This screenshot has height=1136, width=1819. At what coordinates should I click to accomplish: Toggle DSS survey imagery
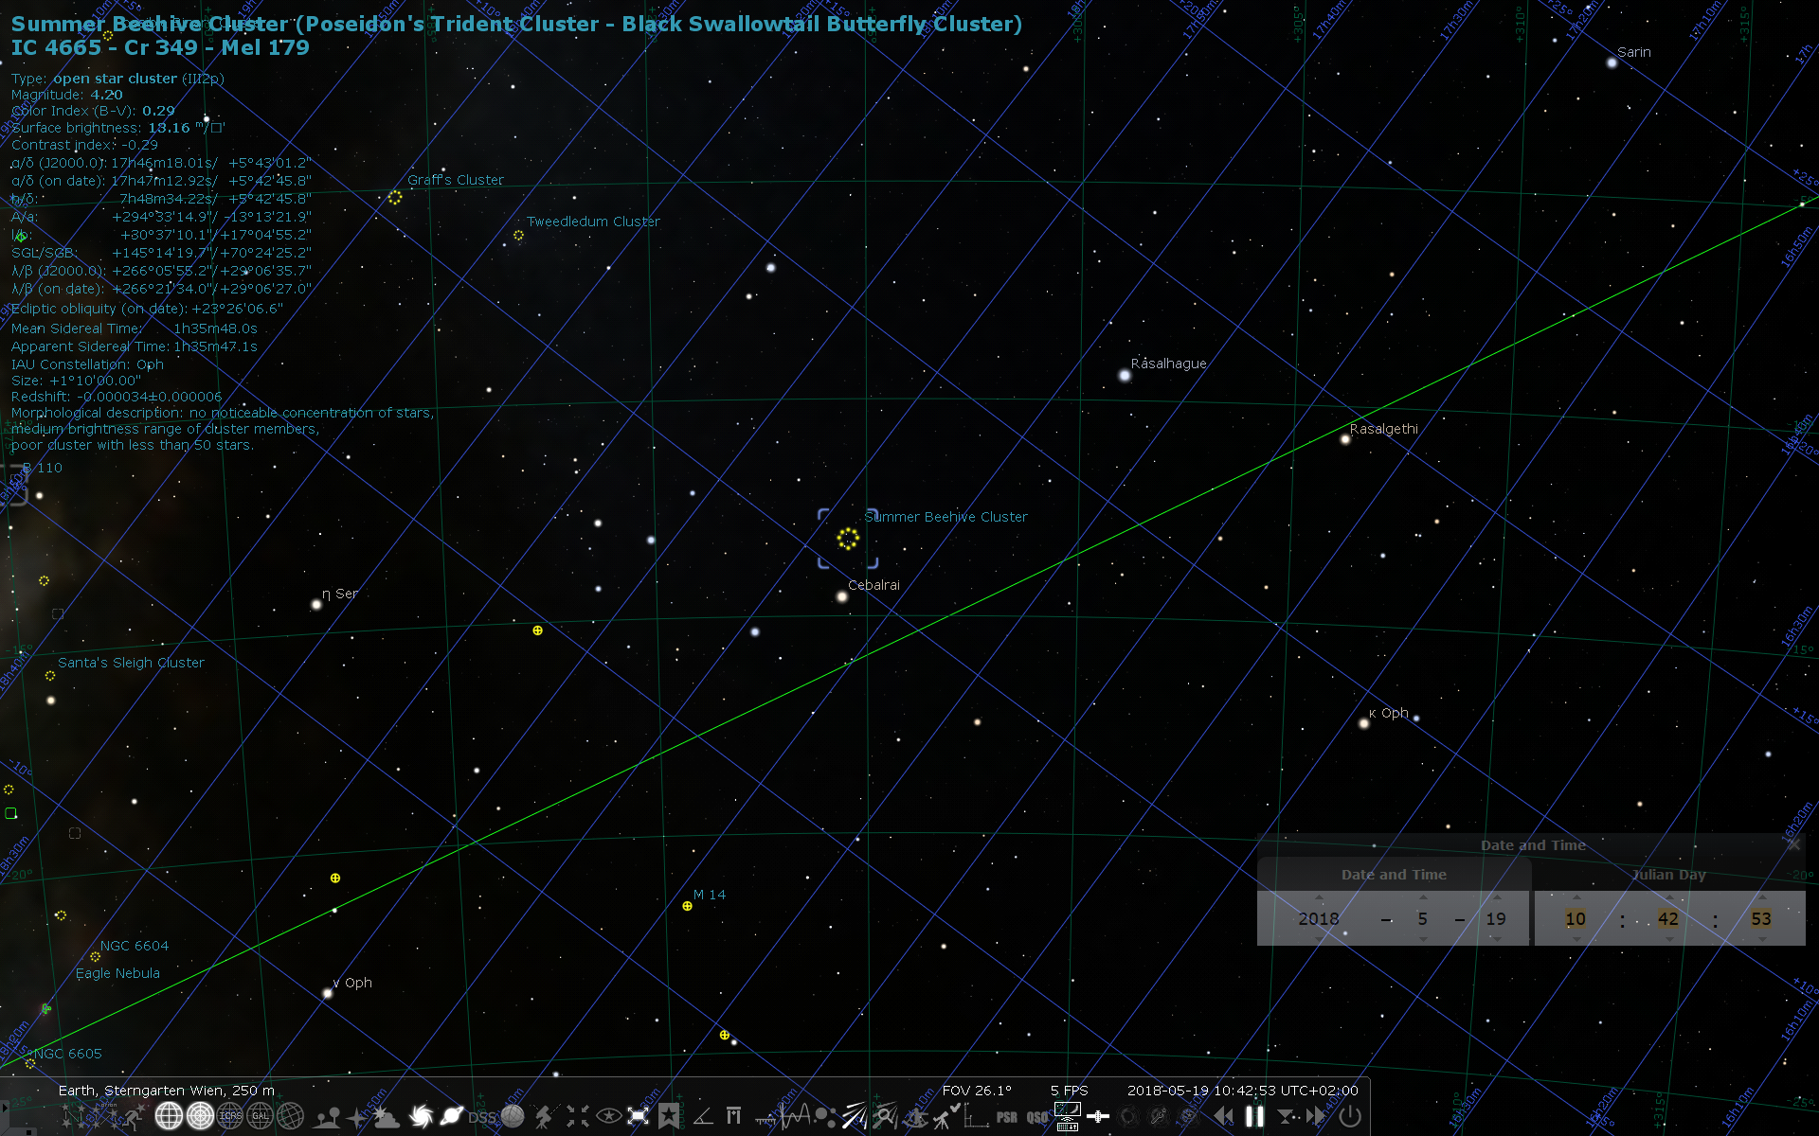[480, 1115]
